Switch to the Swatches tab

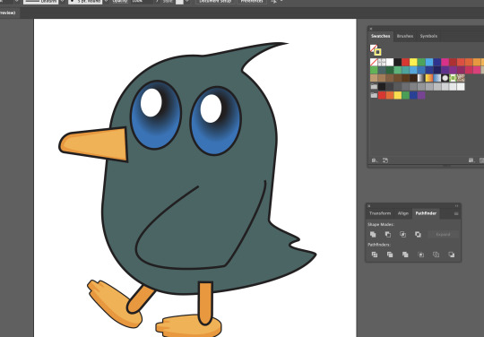tap(380, 36)
